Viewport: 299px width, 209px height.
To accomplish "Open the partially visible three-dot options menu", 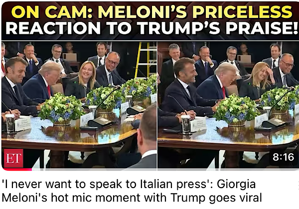I will [x=298, y=184].
